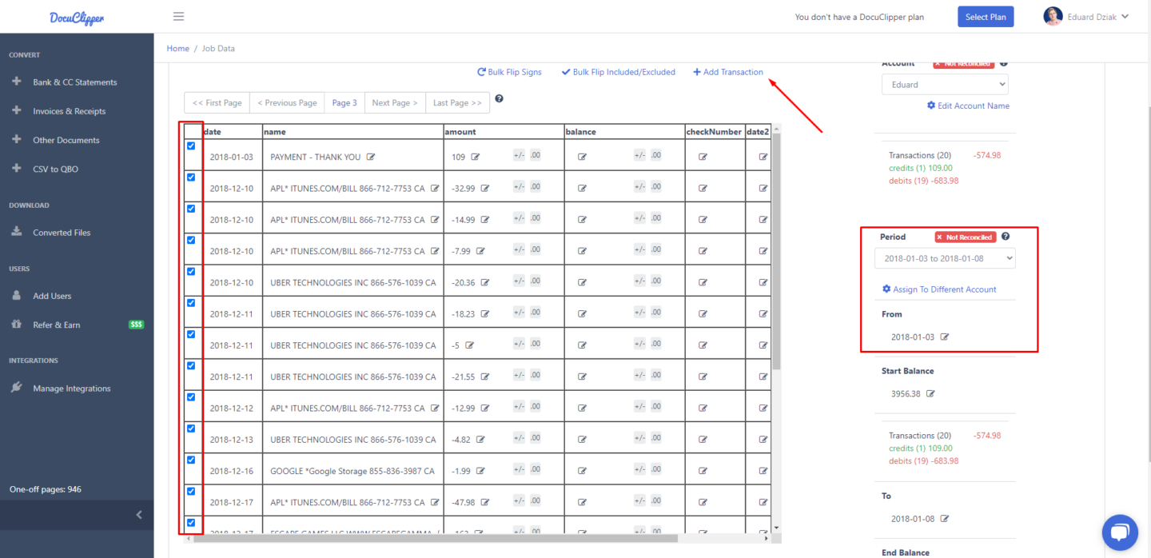Uncheck the -4.82 Uber transaction checkbox
Viewport: 1151px width, 558px height.
coord(191,428)
